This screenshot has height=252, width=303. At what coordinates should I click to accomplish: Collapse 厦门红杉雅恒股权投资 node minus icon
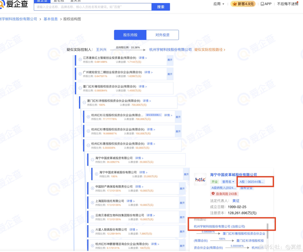click(80, 88)
